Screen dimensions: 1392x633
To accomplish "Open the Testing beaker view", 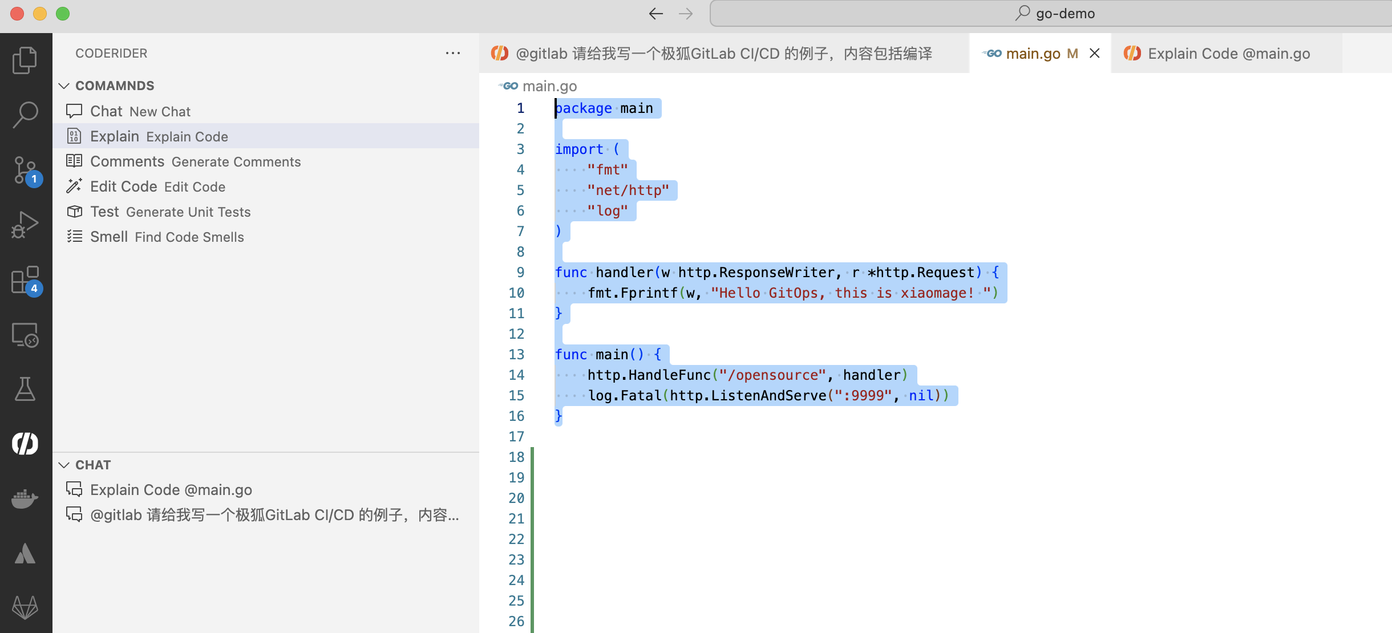I will pyautogui.click(x=26, y=389).
